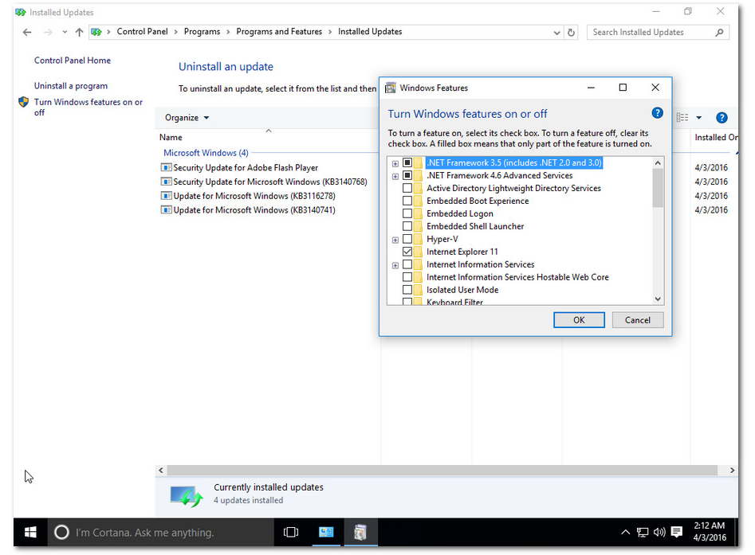The height and width of the screenshot is (555, 755).
Task: Click the Cortana circle icon
Action: 61,533
